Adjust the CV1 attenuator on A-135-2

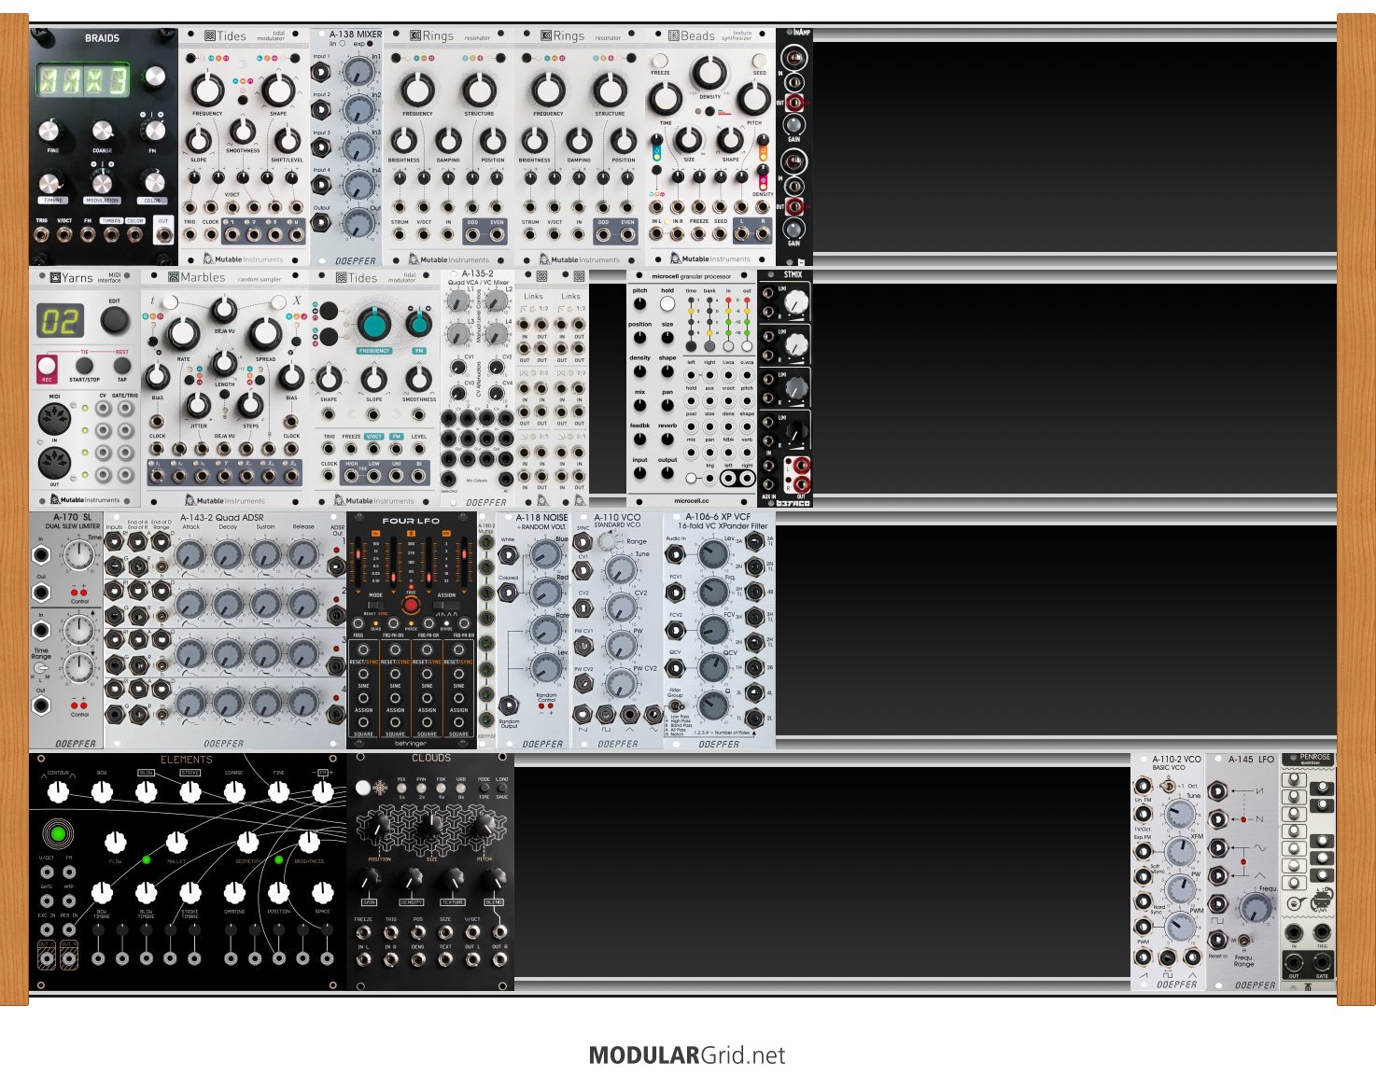[x=457, y=367]
